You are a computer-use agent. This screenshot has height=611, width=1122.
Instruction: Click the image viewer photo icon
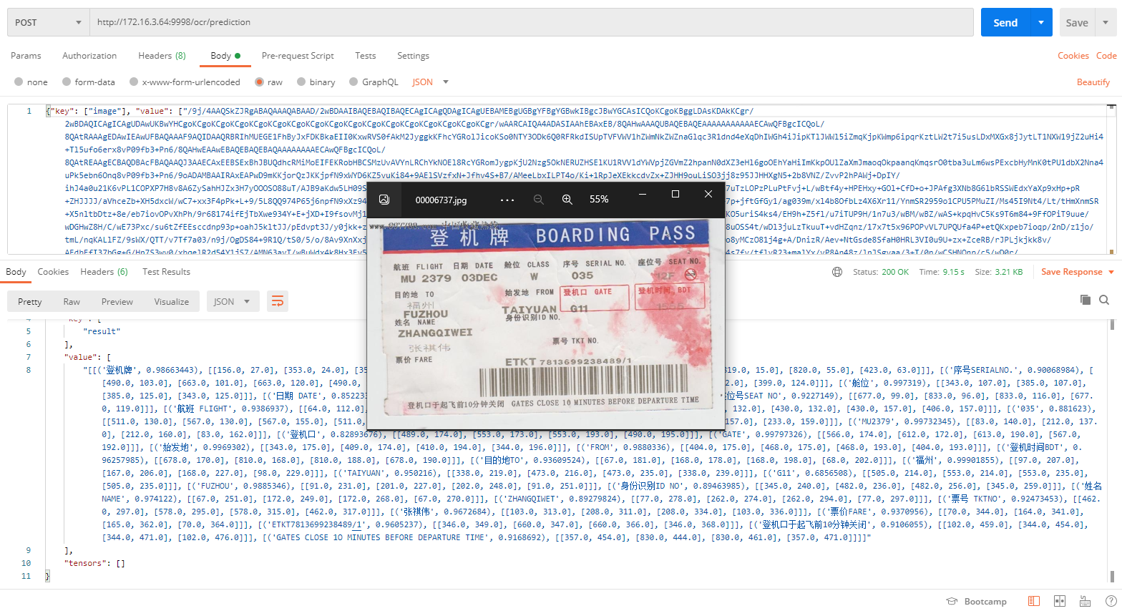384,200
